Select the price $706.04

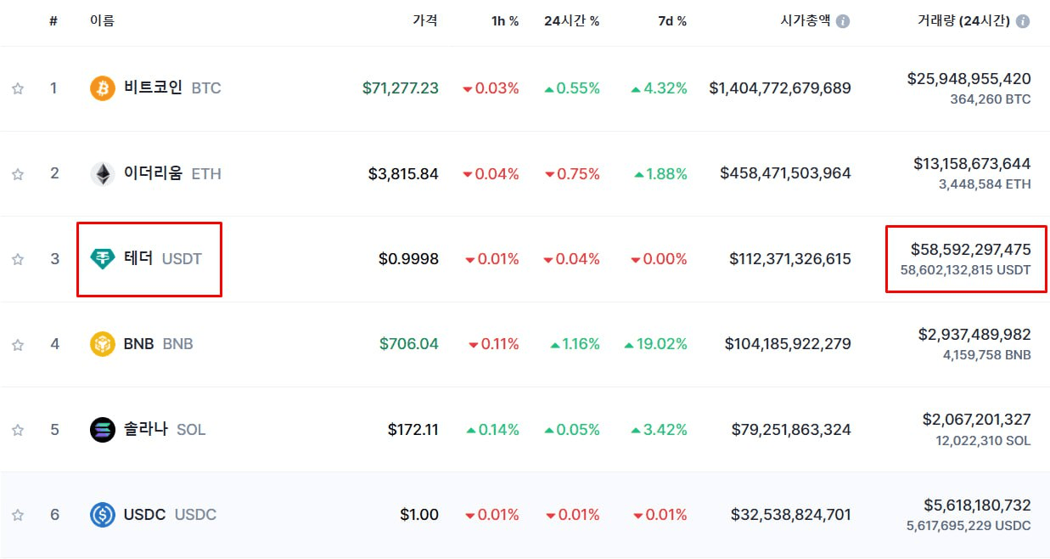[x=409, y=344]
